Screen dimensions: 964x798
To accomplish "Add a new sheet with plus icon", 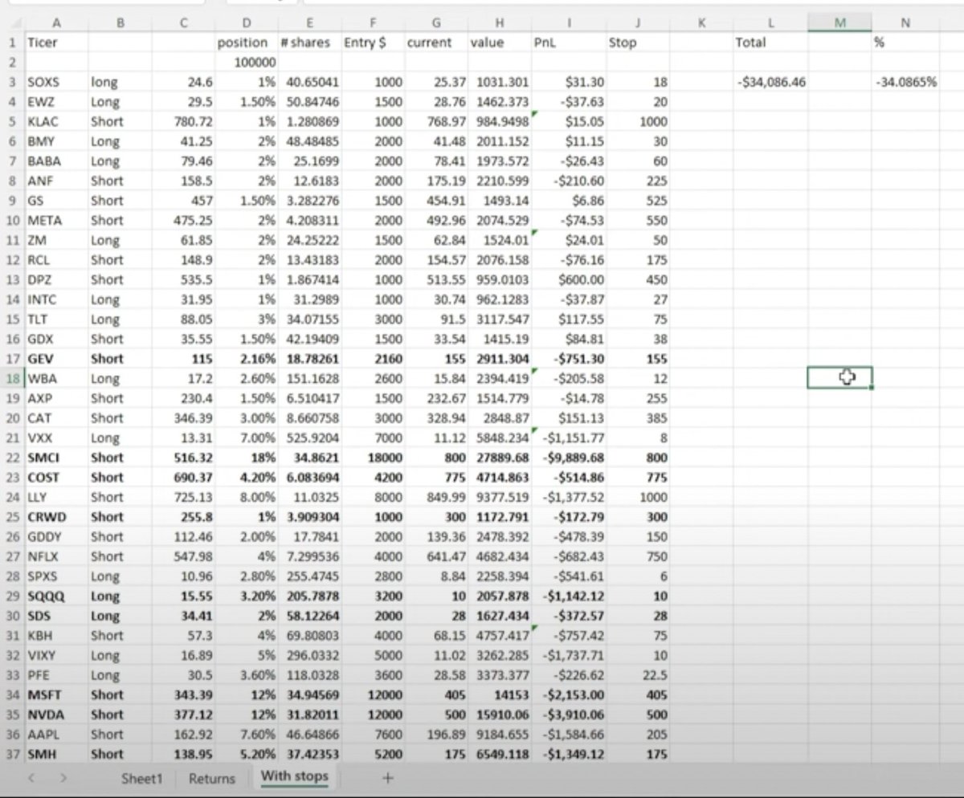I will (x=388, y=777).
